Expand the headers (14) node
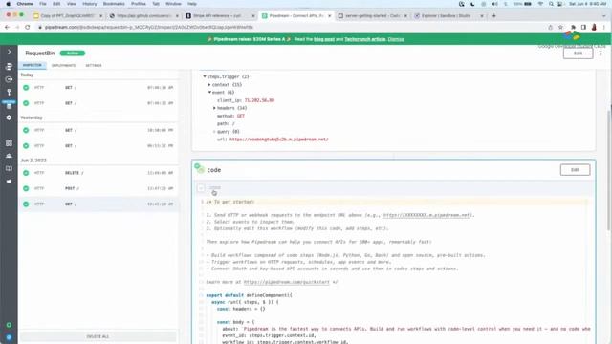Image resolution: width=612 pixels, height=344 pixels. [x=214, y=108]
